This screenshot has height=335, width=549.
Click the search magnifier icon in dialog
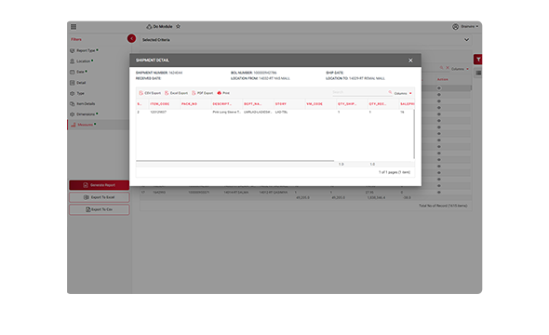coord(390,92)
